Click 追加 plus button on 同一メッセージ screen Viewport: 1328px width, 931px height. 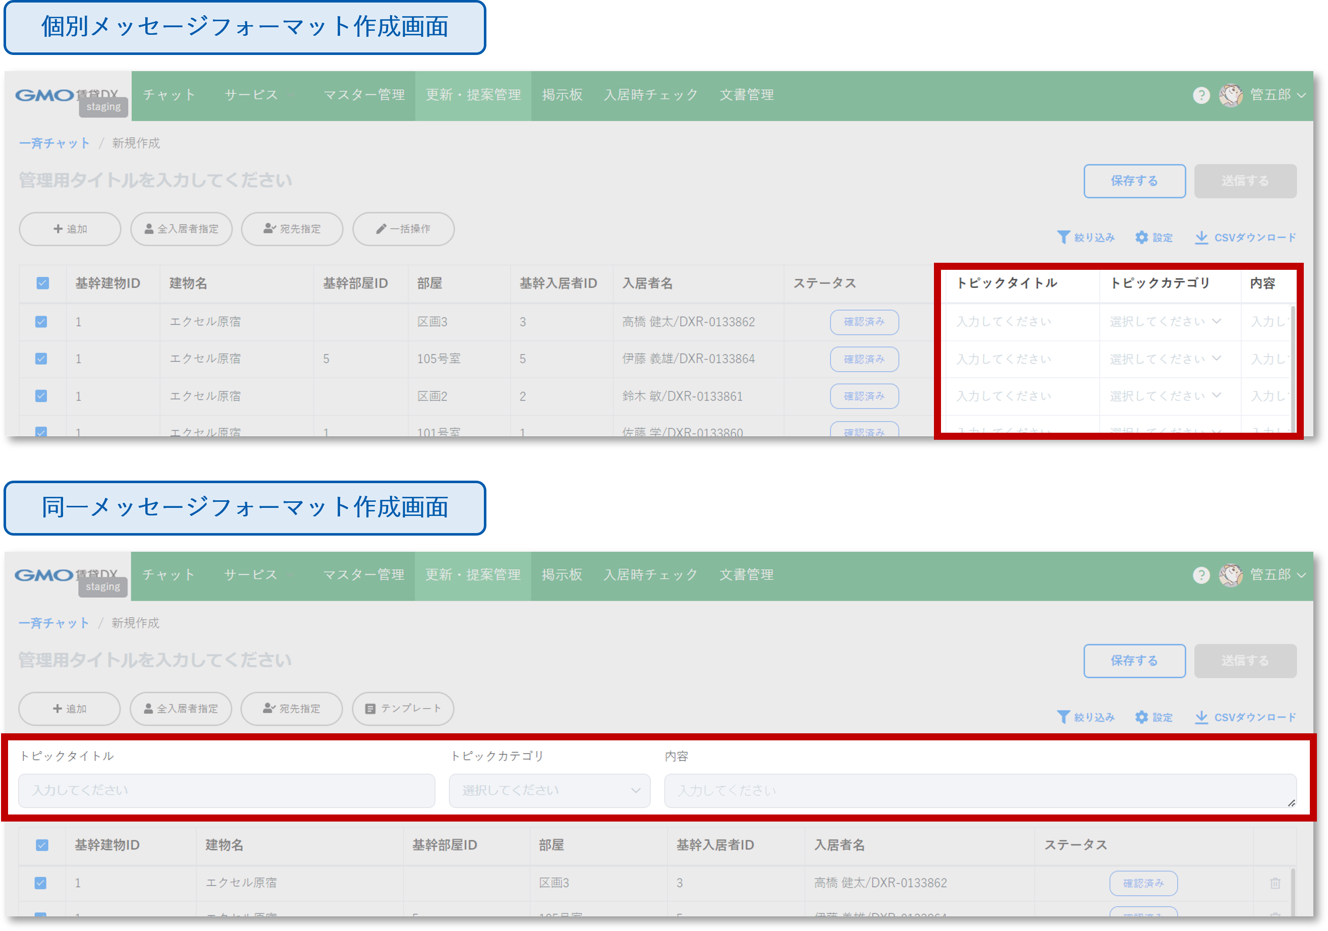pos(70,709)
